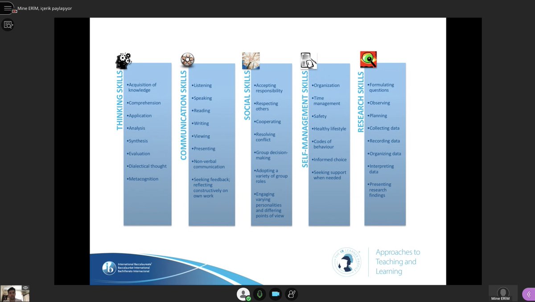Select the raise hand icon
The width and height of the screenshot is (535, 302).
pos(292,294)
